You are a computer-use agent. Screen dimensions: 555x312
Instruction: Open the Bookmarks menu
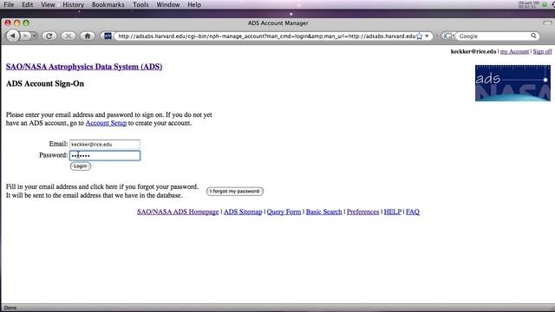click(x=108, y=4)
